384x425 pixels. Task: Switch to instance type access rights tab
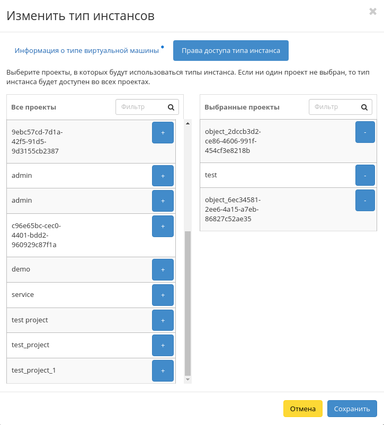tap(230, 51)
